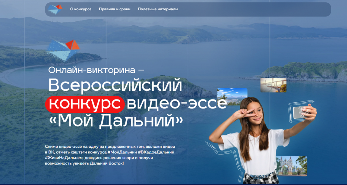This screenshot has width=347, height=185.
Task: Click the contest logo in navigation bar
Action: [55, 9]
